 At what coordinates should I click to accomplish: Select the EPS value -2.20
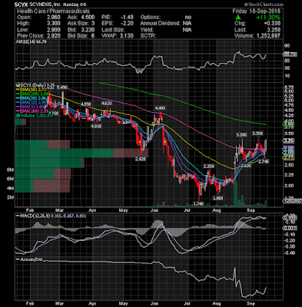(128, 24)
